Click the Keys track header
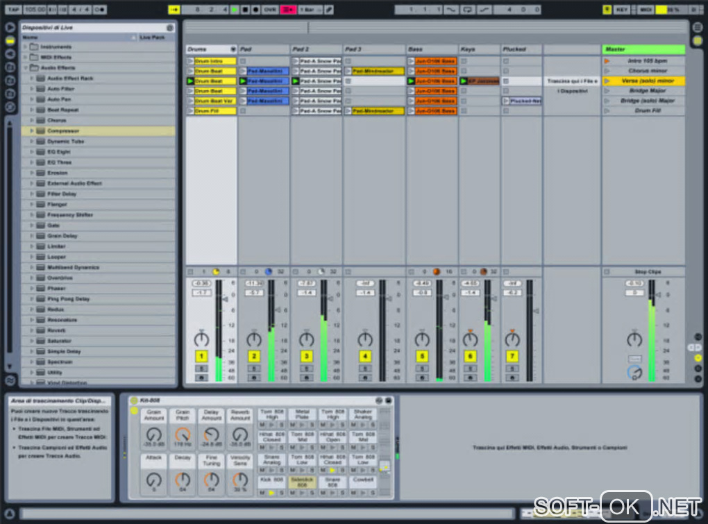This screenshot has width=708, height=524. (480, 49)
